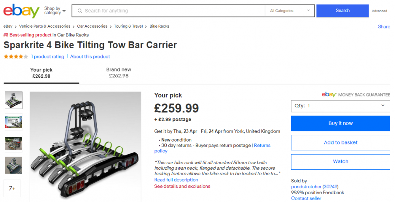Viewport: 395px width, 202px height.
Task: Open pondstretcher seller profile link
Action: 307,187
